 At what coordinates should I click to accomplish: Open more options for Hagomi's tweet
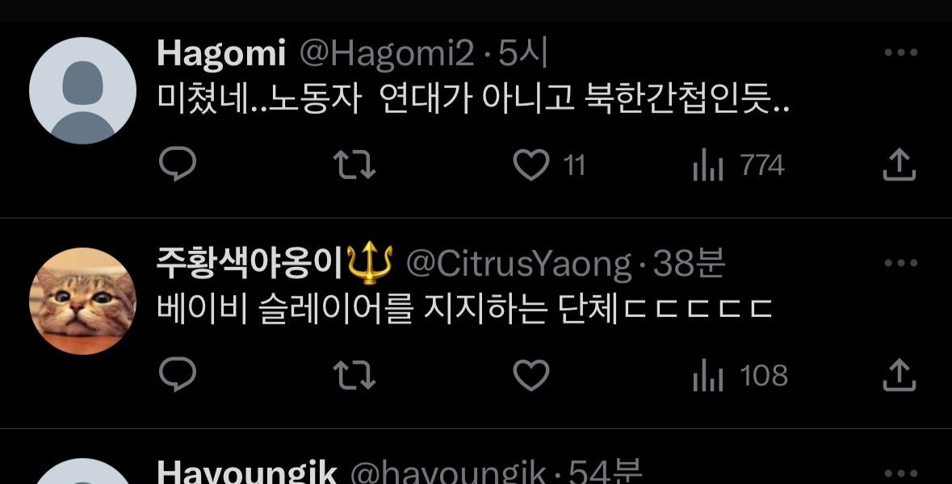[x=900, y=52]
